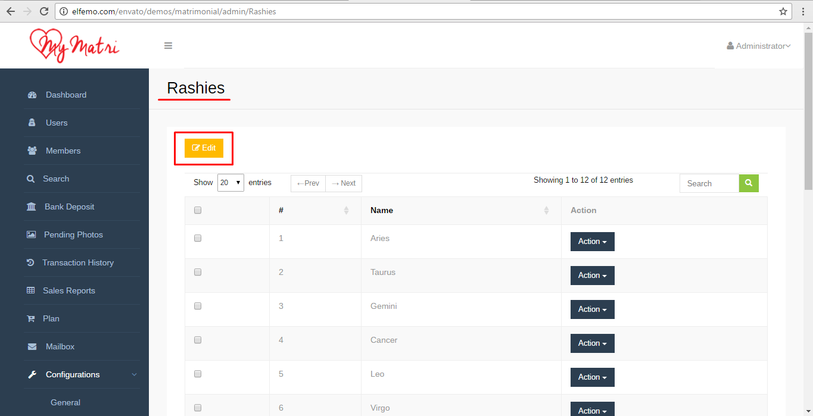
Task: Click site info icon in address bar
Action: 63,11
